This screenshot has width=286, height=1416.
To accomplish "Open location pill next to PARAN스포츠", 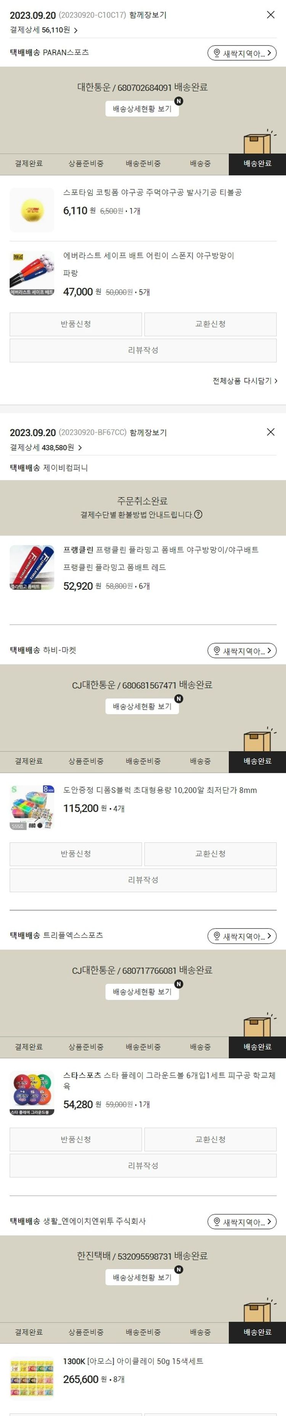I will [241, 53].
